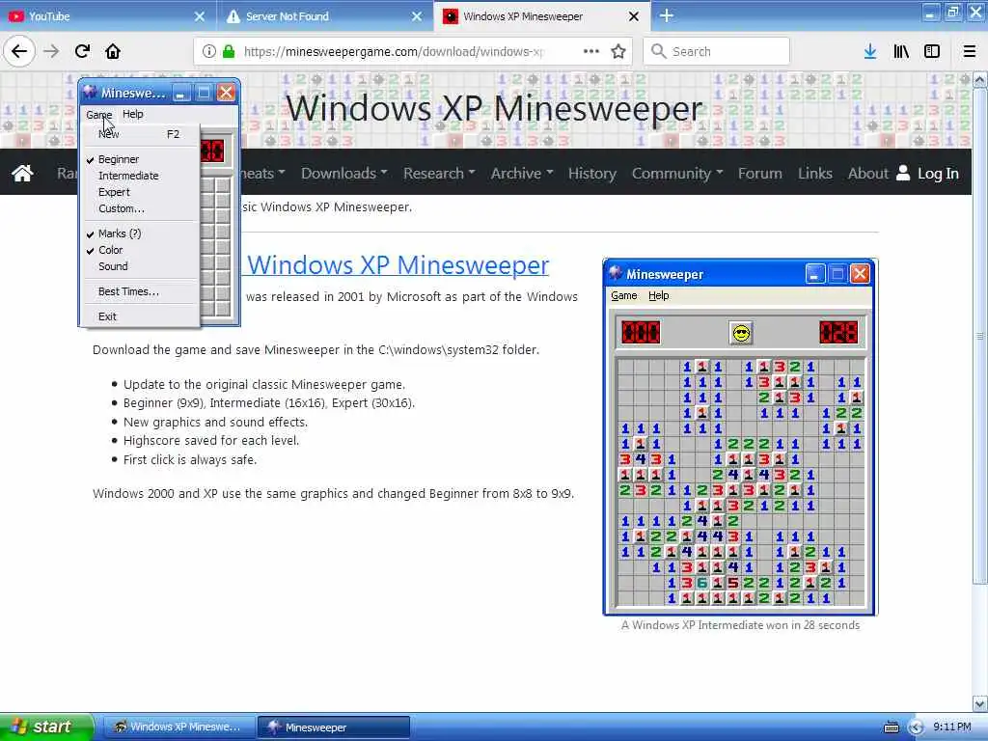Viewport: 988px width, 741px height.
Task: Click the user icon beside Log In
Action: tap(903, 173)
